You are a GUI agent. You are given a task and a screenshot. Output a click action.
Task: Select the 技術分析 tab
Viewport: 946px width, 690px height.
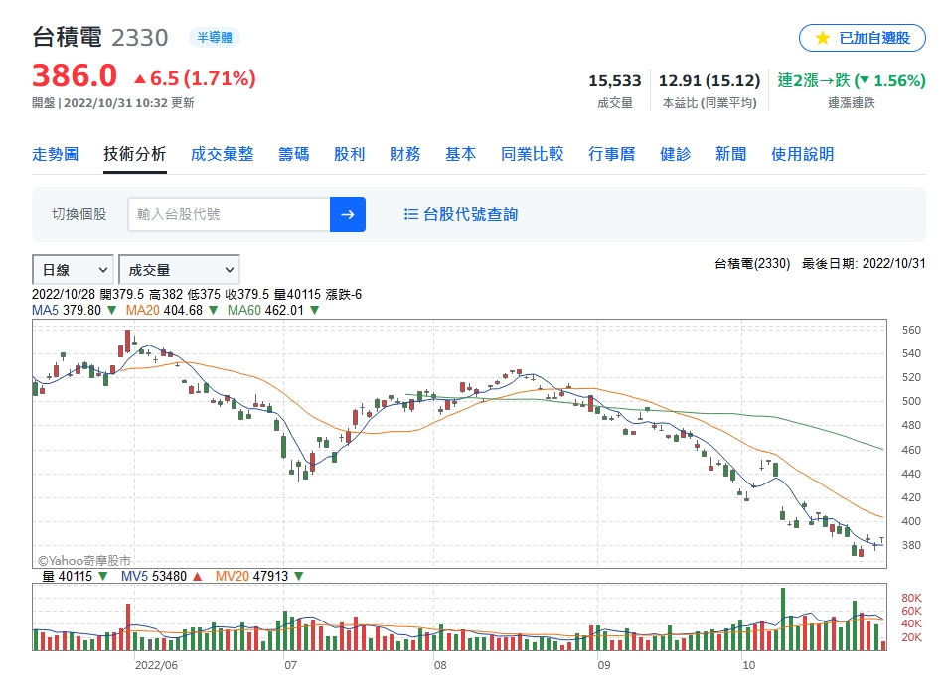tap(134, 154)
